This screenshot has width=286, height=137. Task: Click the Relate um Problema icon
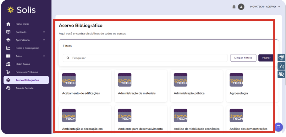coord(8,72)
